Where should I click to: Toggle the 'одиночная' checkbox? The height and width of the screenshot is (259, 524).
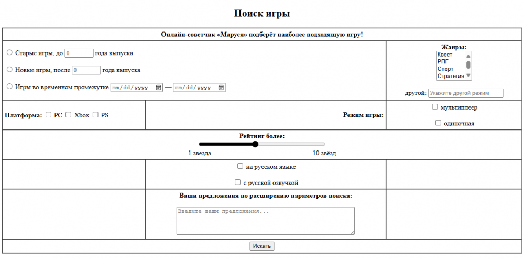pyautogui.click(x=439, y=123)
